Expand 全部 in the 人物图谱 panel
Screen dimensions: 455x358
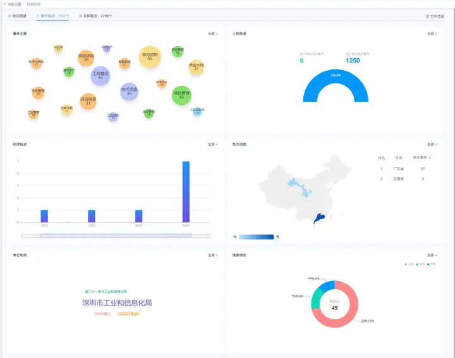click(432, 33)
